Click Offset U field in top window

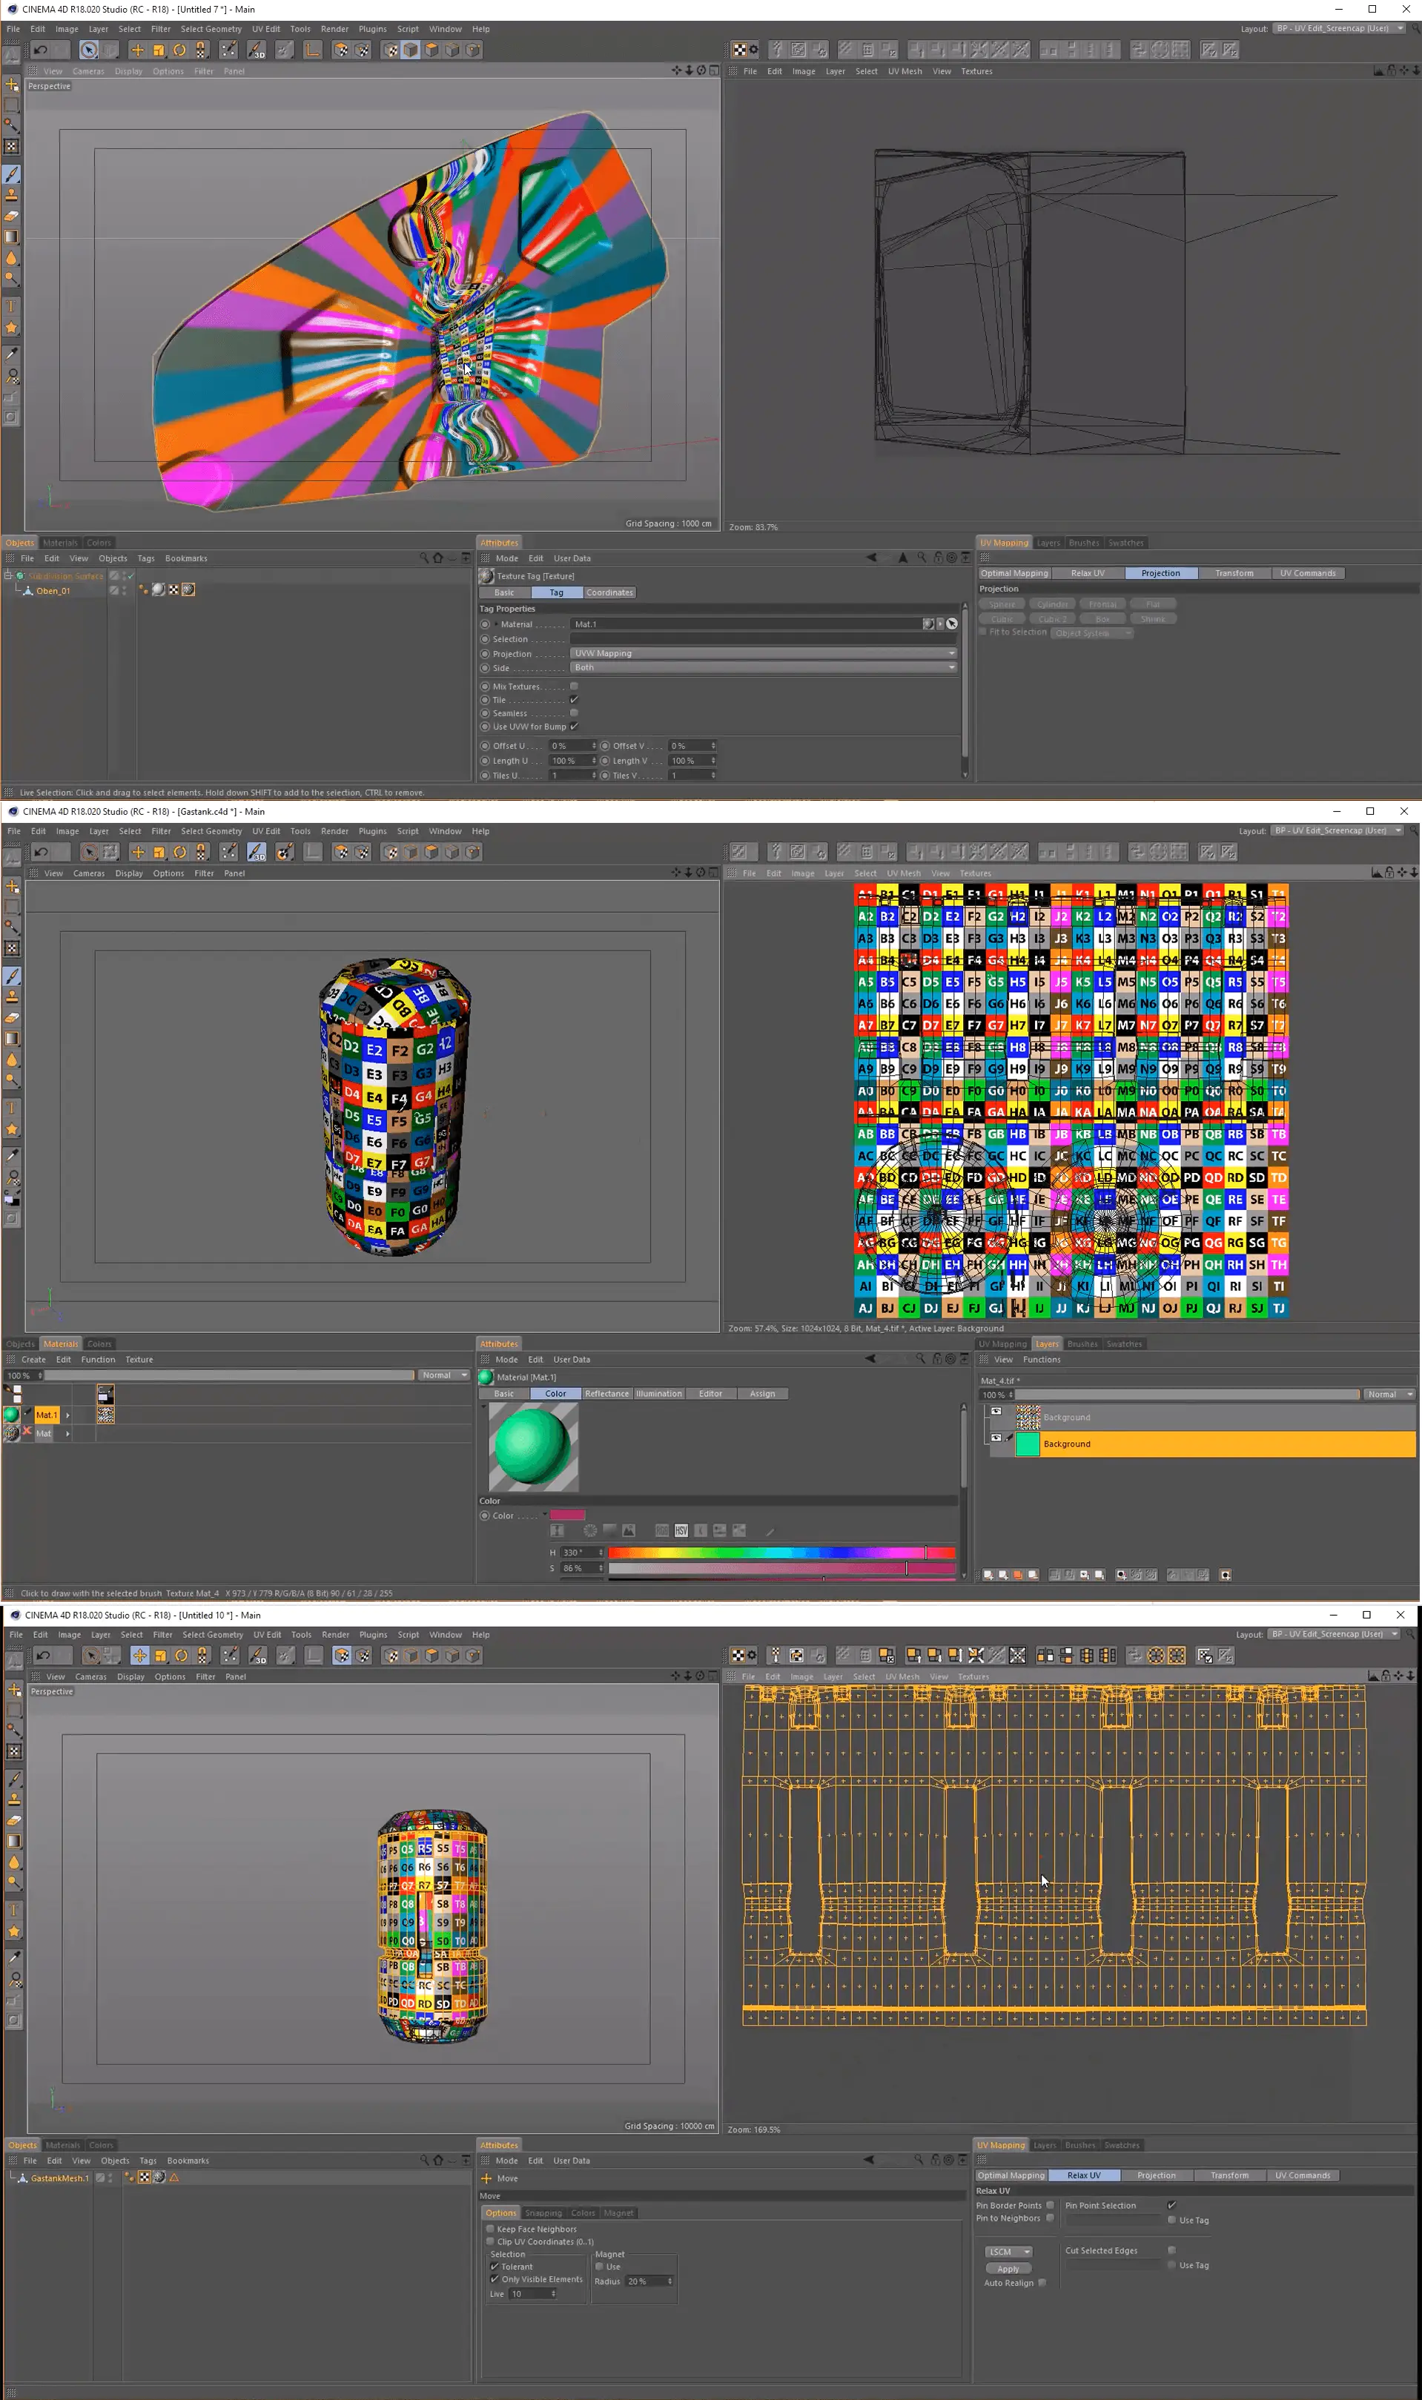572,745
